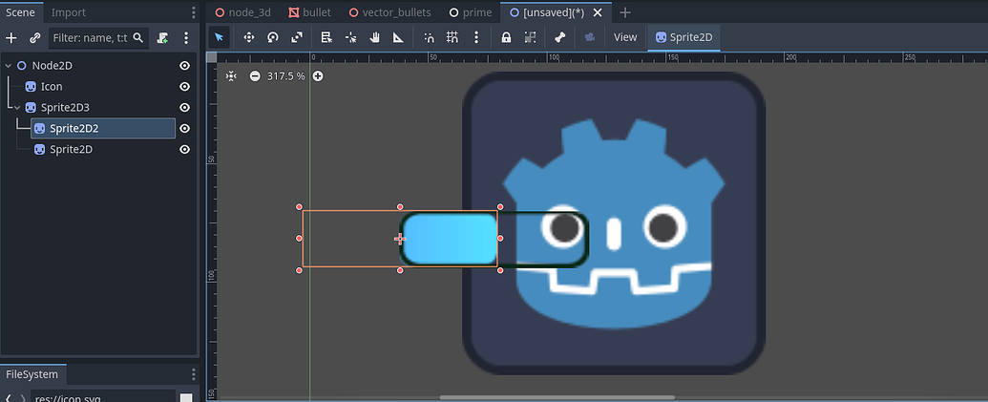Activate the Scale Mode tool
This screenshot has height=402, width=988.
[297, 38]
